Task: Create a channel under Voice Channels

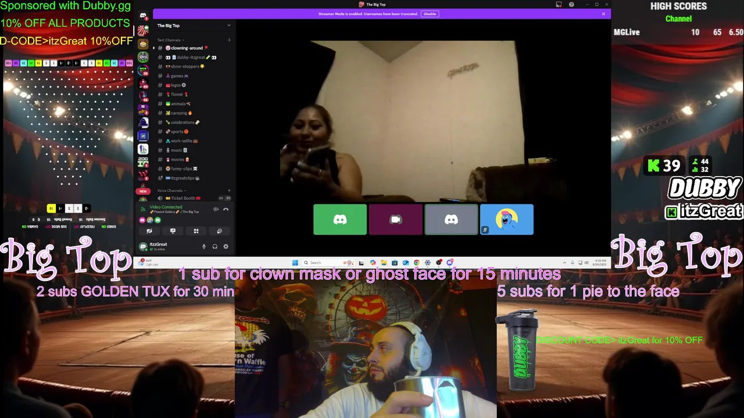Action: 229,190
